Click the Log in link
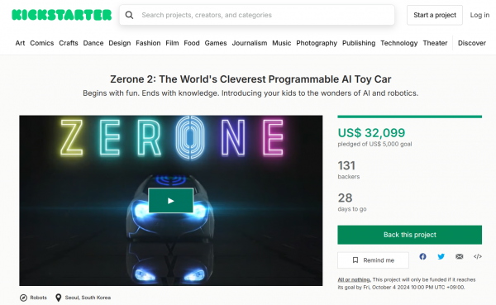The height and width of the screenshot is (305, 496). (479, 15)
